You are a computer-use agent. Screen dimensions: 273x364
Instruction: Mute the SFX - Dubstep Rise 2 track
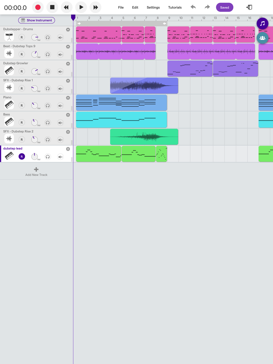tap(61, 140)
